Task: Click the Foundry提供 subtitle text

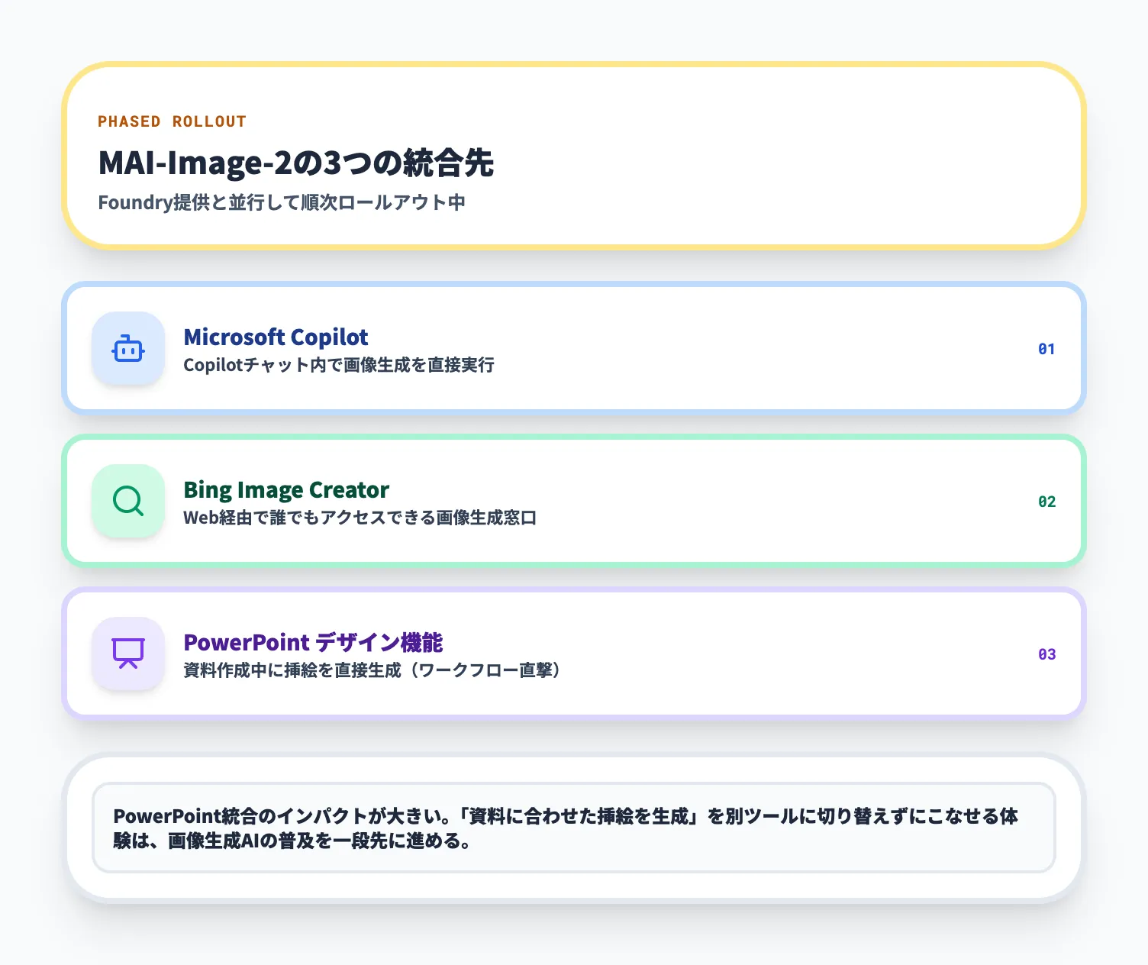Action: pyautogui.click(x=282, y=202)
